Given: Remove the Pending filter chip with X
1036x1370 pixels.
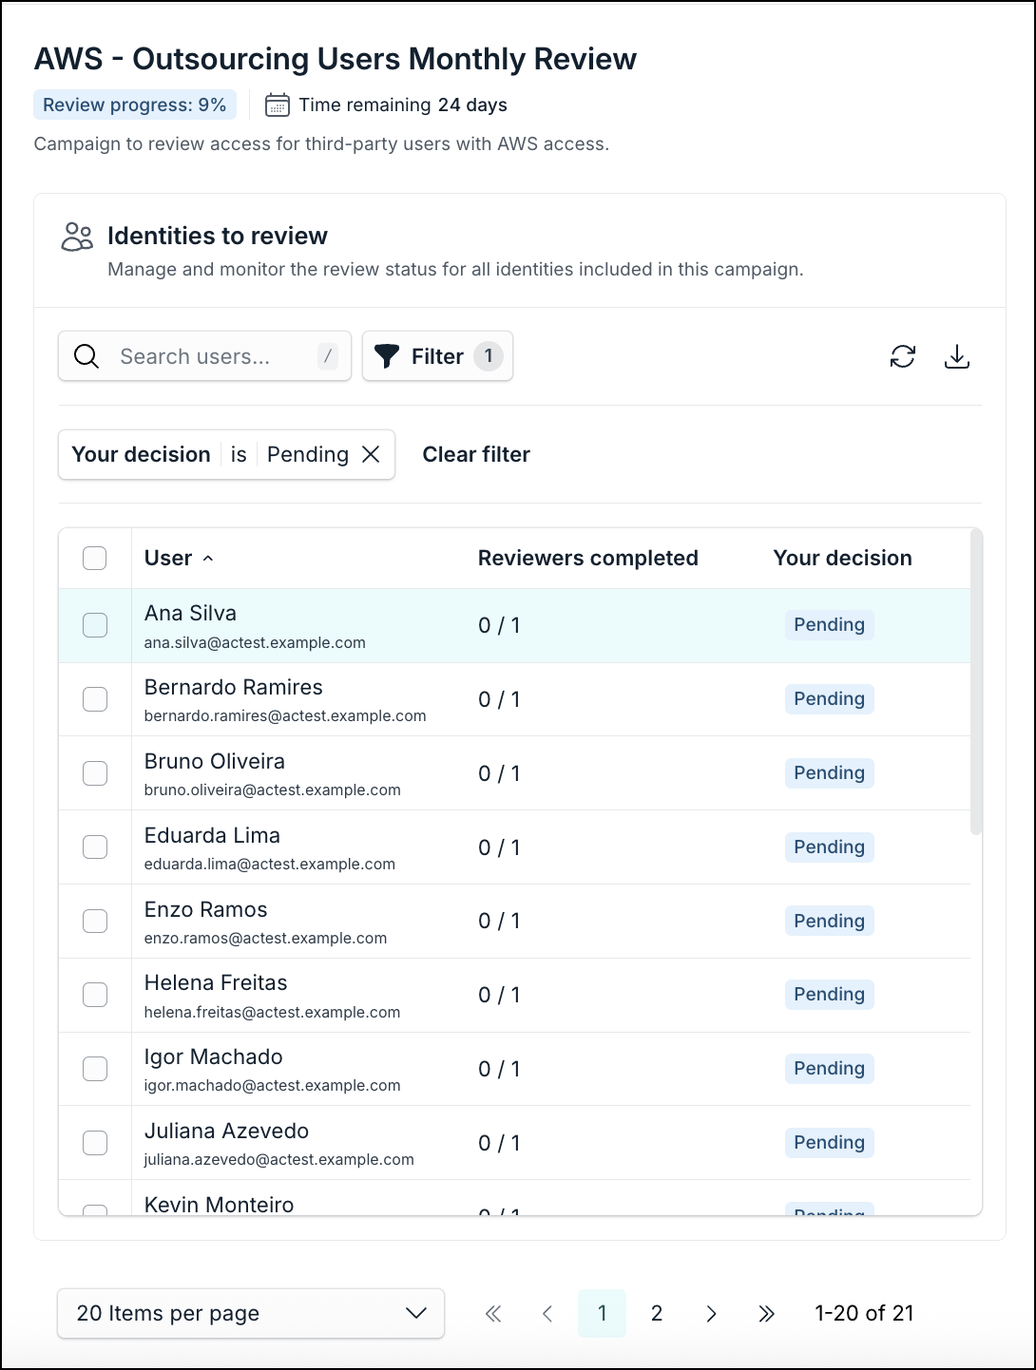Looking at the screenshot, I should (371, 454).
